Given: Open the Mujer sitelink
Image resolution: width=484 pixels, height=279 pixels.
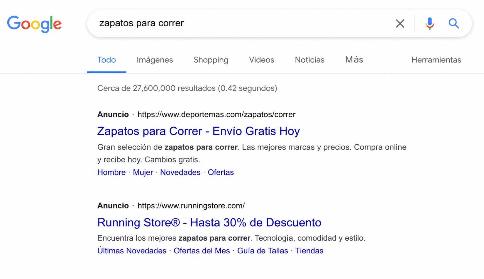Looking at the screenshot, I should (x=143, y=172).
